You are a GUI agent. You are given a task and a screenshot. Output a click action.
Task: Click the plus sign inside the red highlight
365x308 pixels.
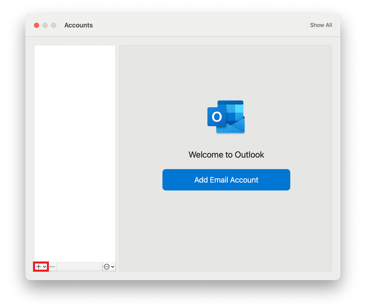point(38,266)
